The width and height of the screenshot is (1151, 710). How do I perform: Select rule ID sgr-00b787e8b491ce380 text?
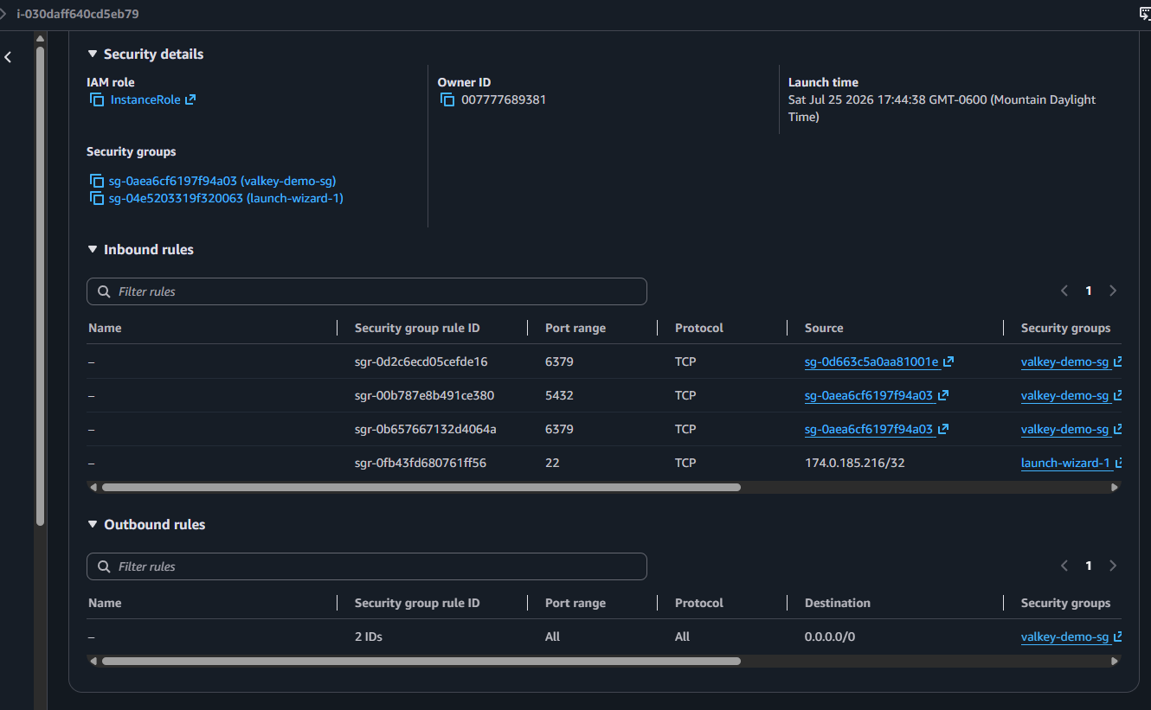pyautogui.click(x=424, y=395)
